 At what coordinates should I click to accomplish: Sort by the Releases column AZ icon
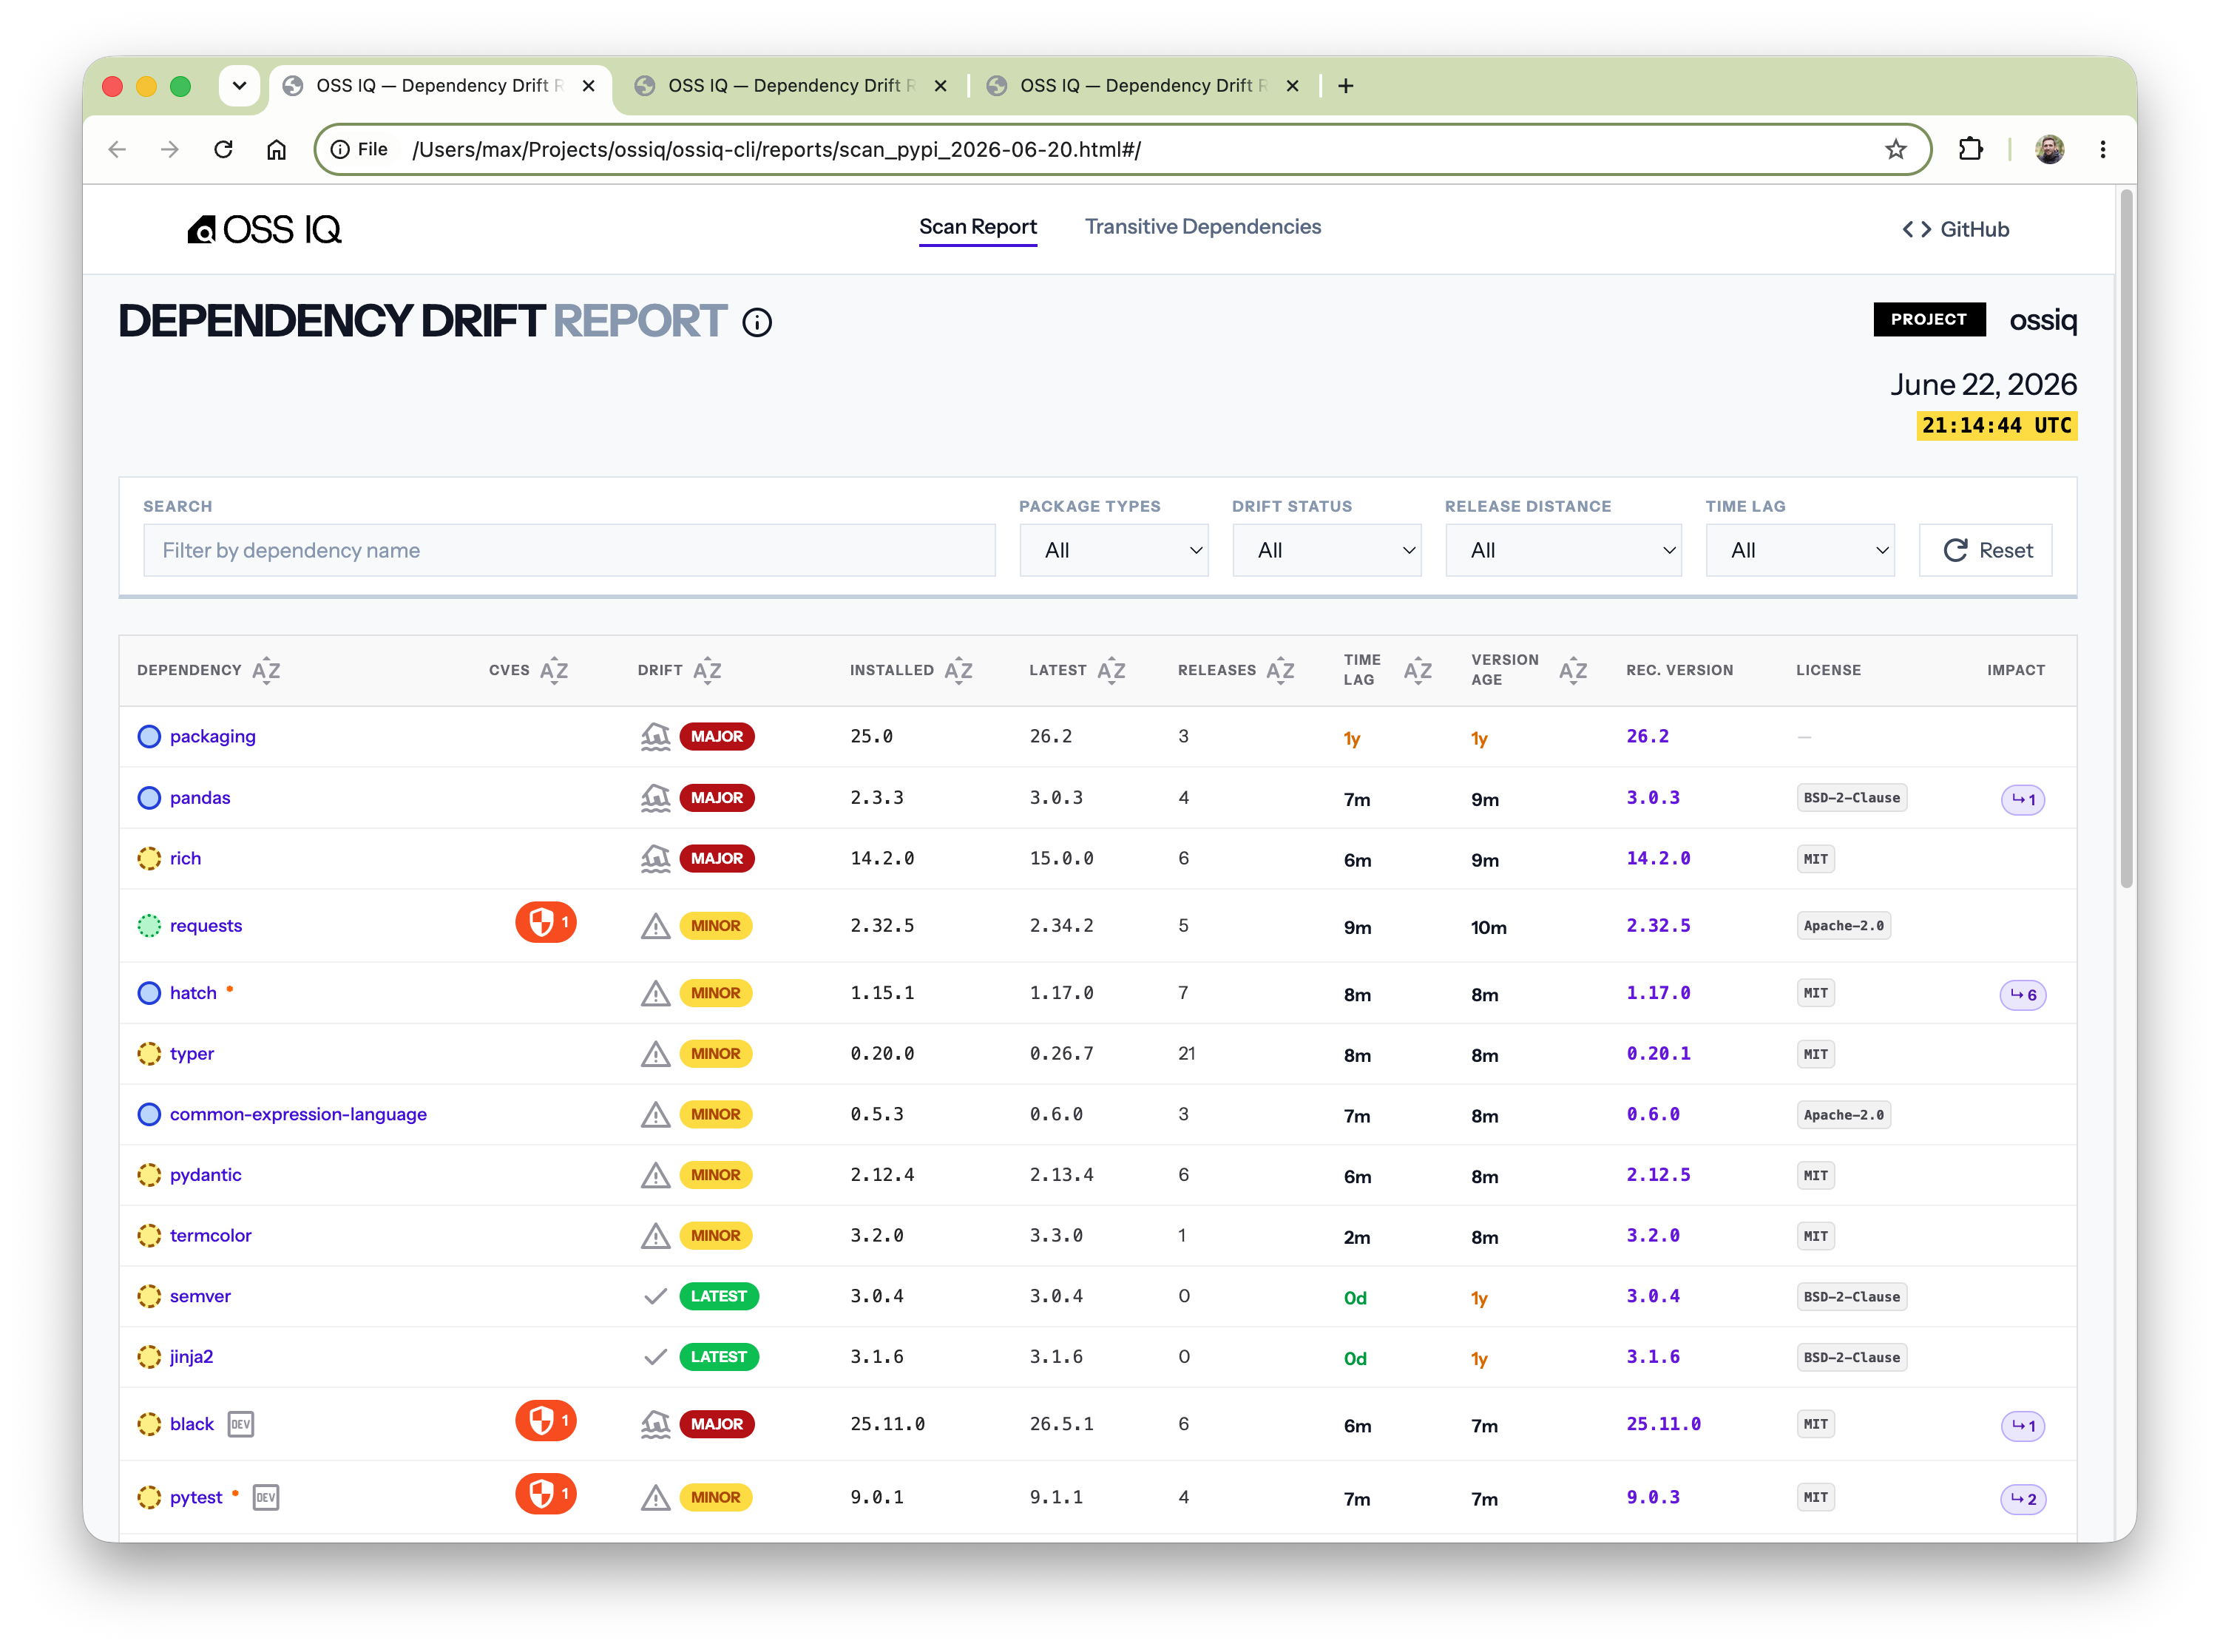click(x=1280, y=670)
